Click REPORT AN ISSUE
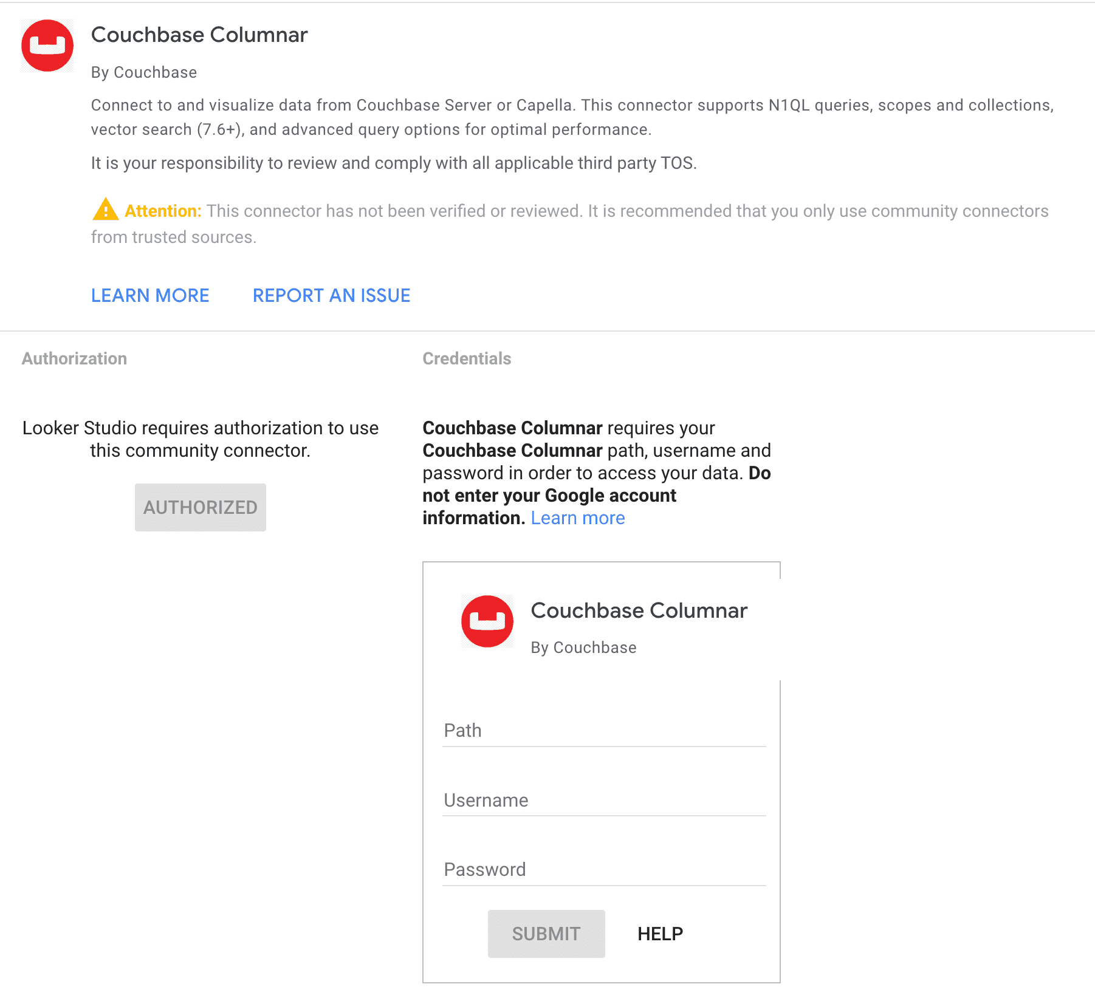The height and width of the screenshot is (1001, 1095). click(x=331, y=295)
